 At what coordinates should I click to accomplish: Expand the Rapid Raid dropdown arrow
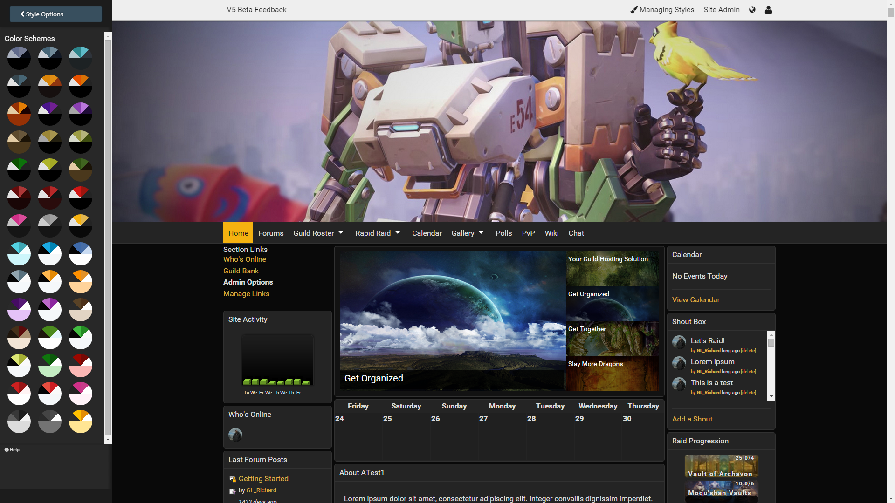point(398,233)
